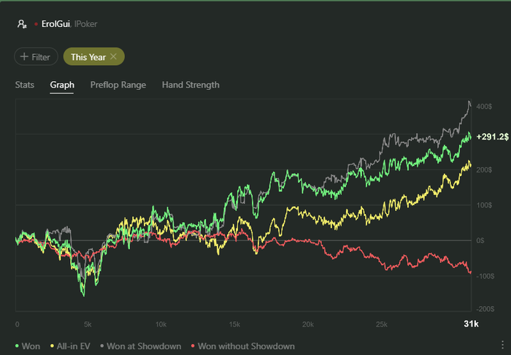Add a new filter with Filter button
511x355 pixels.
click(x=35, y=56)
